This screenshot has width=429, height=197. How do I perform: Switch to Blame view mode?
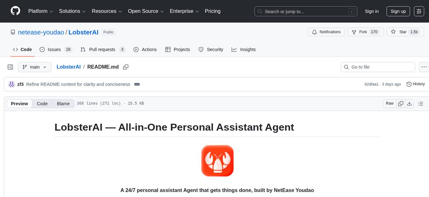63,104
